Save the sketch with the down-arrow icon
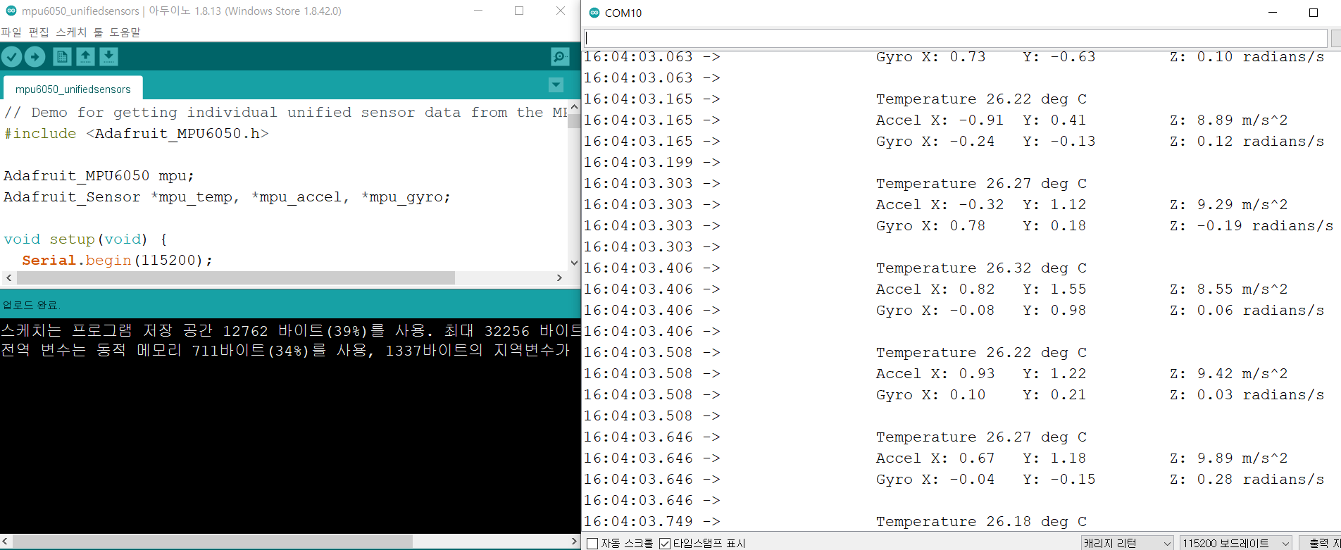Screen dimensions: 1341x550 coord(108,56)
